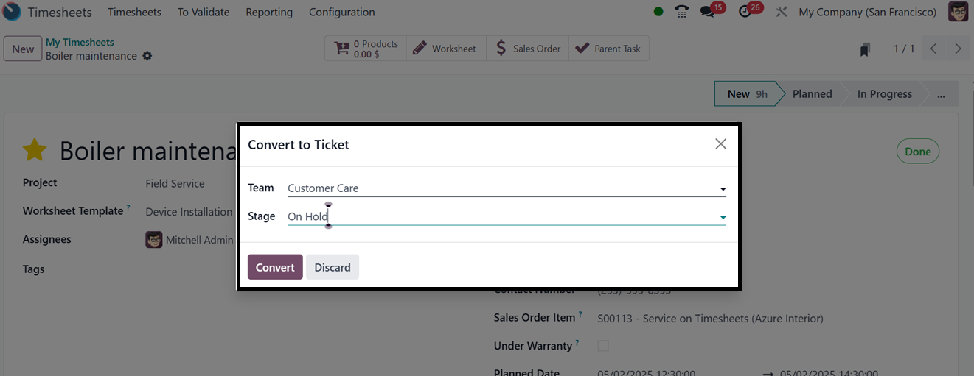Click the gear icon beside Boiler maintenance

click(x=147, y=56)
